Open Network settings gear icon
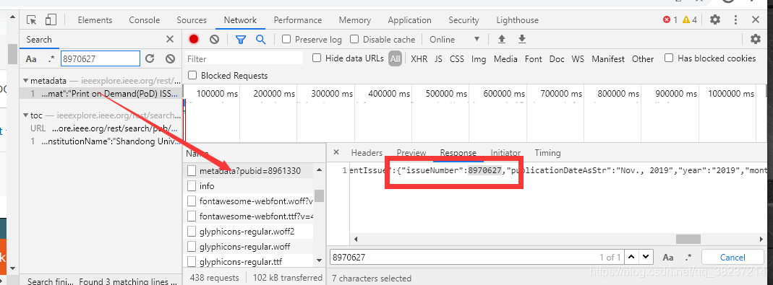Viewport: 773px width, 285px height. 755,39
